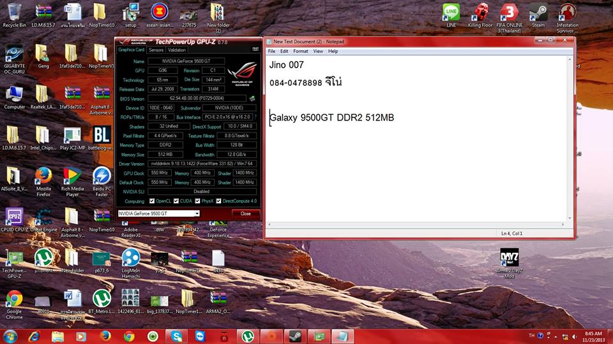Screen dimensions: 613x344
Task: Click the bus interface question mark
Action: 255,117
